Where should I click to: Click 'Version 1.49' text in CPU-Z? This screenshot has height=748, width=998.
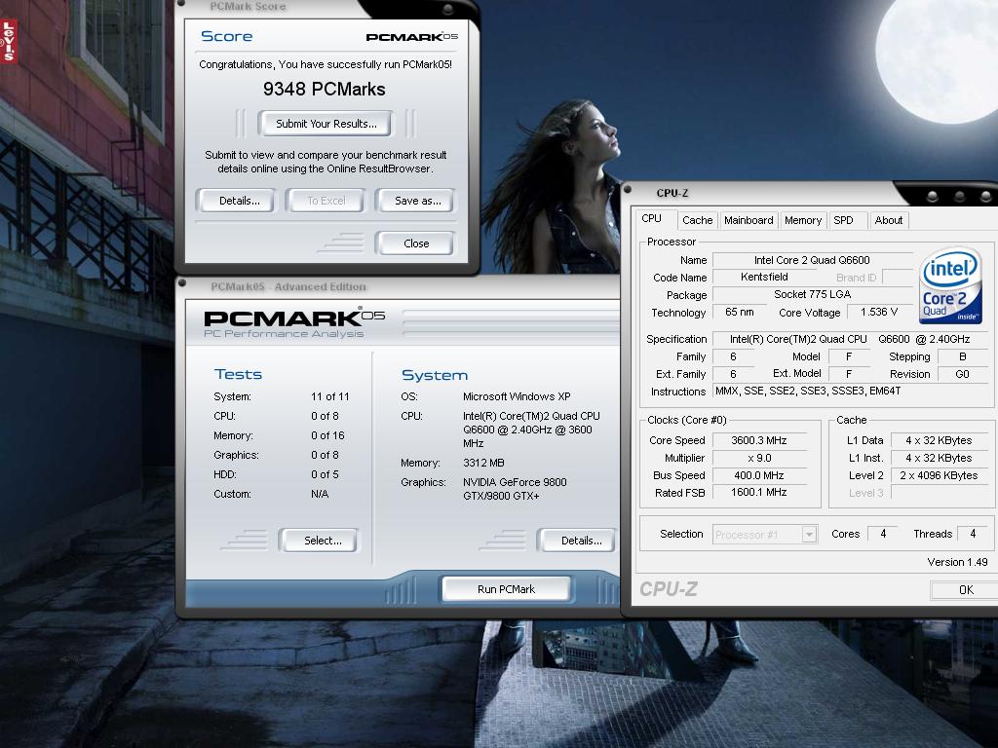[957, 562]
